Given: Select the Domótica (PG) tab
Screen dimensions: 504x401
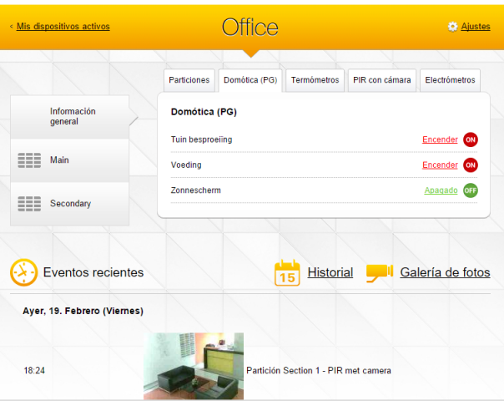Looking at the screenshot, I should [250, 80].
